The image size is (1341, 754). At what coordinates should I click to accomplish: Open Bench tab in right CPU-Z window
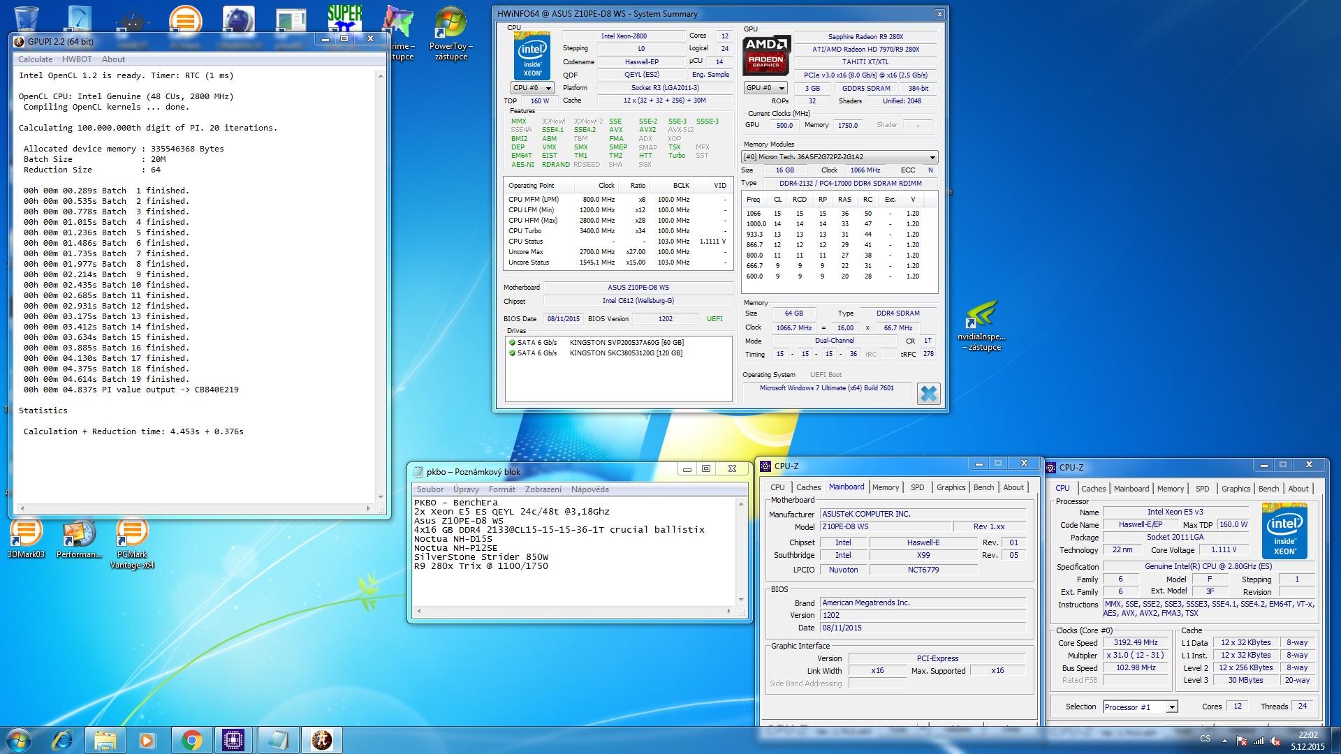click(1268, 489)
